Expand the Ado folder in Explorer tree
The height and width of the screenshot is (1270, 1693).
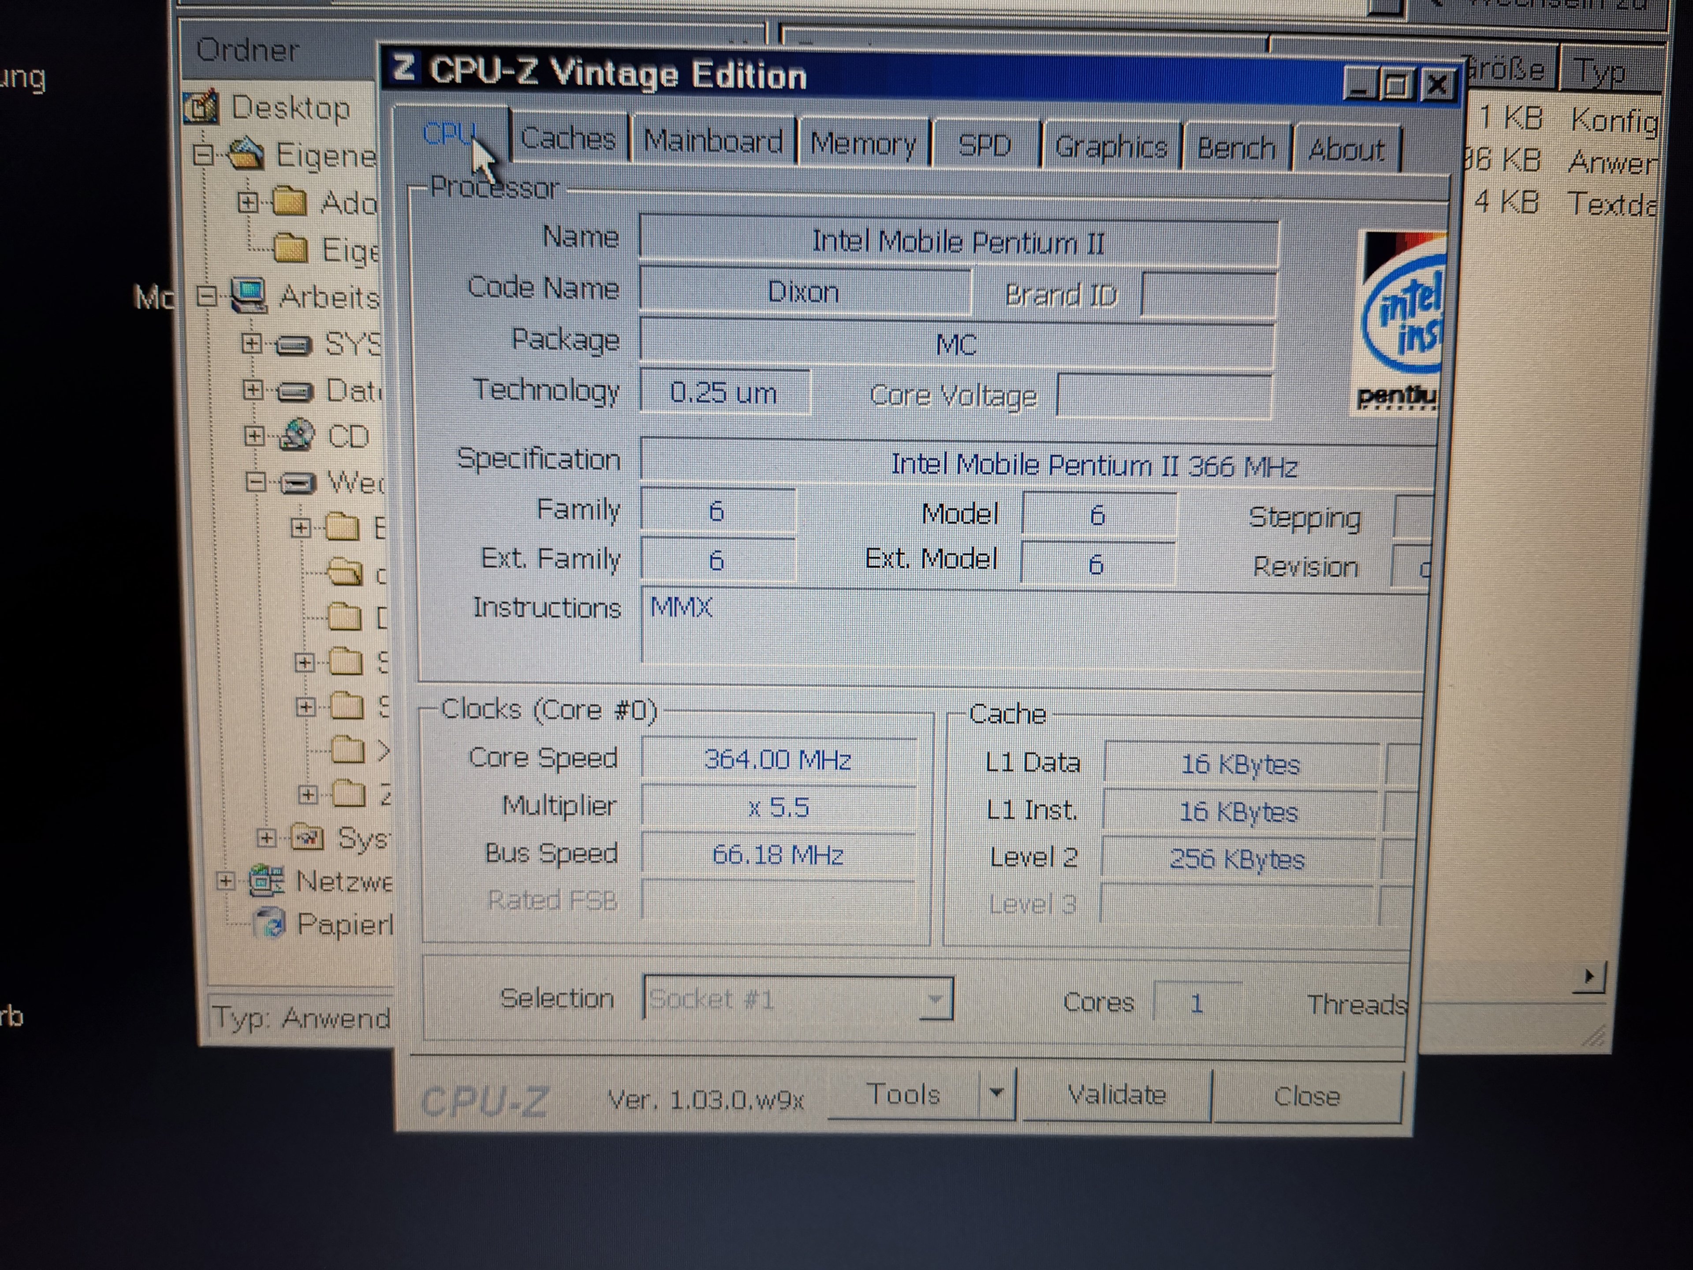tap(247, 202)
